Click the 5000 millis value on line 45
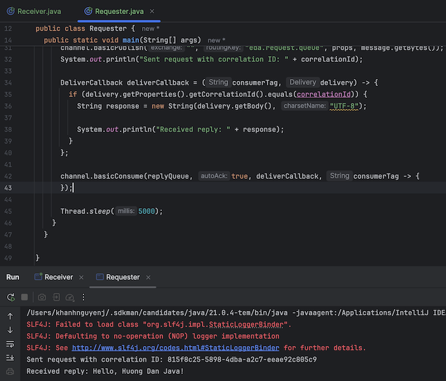446x381 pixels. 147,212
